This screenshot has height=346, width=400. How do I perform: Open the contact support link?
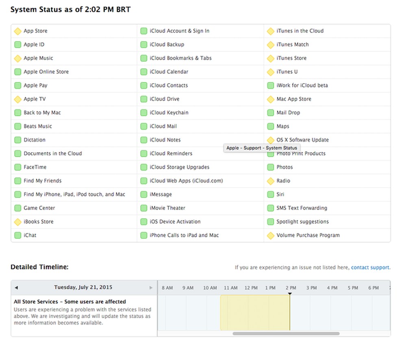pos(370,267)
